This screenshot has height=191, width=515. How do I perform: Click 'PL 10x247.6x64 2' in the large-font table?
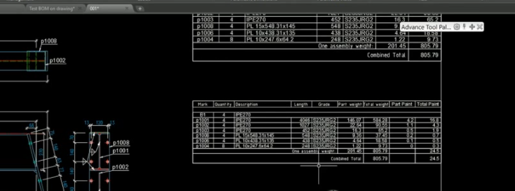coord(270,39)
